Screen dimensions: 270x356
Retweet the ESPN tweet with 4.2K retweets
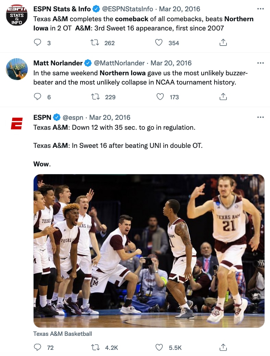[95, 347]
